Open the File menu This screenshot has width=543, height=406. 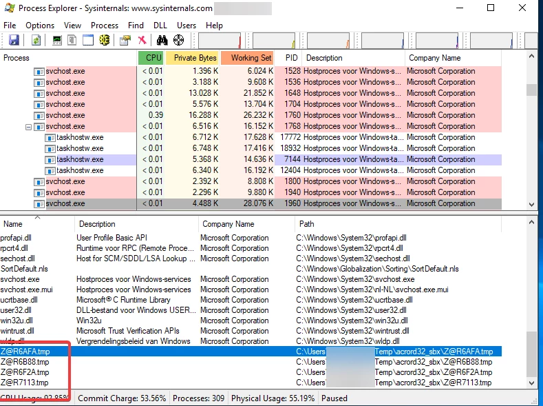(10, 26)
